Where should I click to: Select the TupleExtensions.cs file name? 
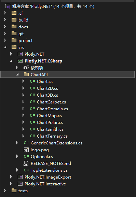pyautogui.click(x=49, y=170)
